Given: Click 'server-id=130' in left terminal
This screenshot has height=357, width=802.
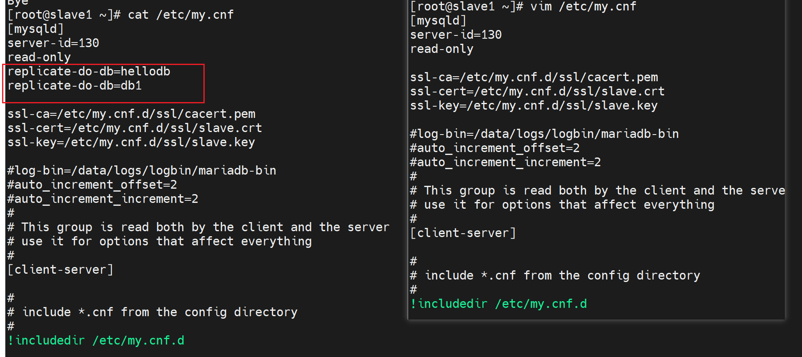Looking at the screenshot, I should (53, 43).
